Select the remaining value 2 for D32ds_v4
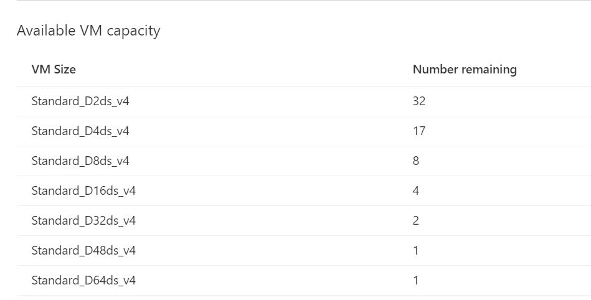Screen dimensions: 591x300 (416, 220)
